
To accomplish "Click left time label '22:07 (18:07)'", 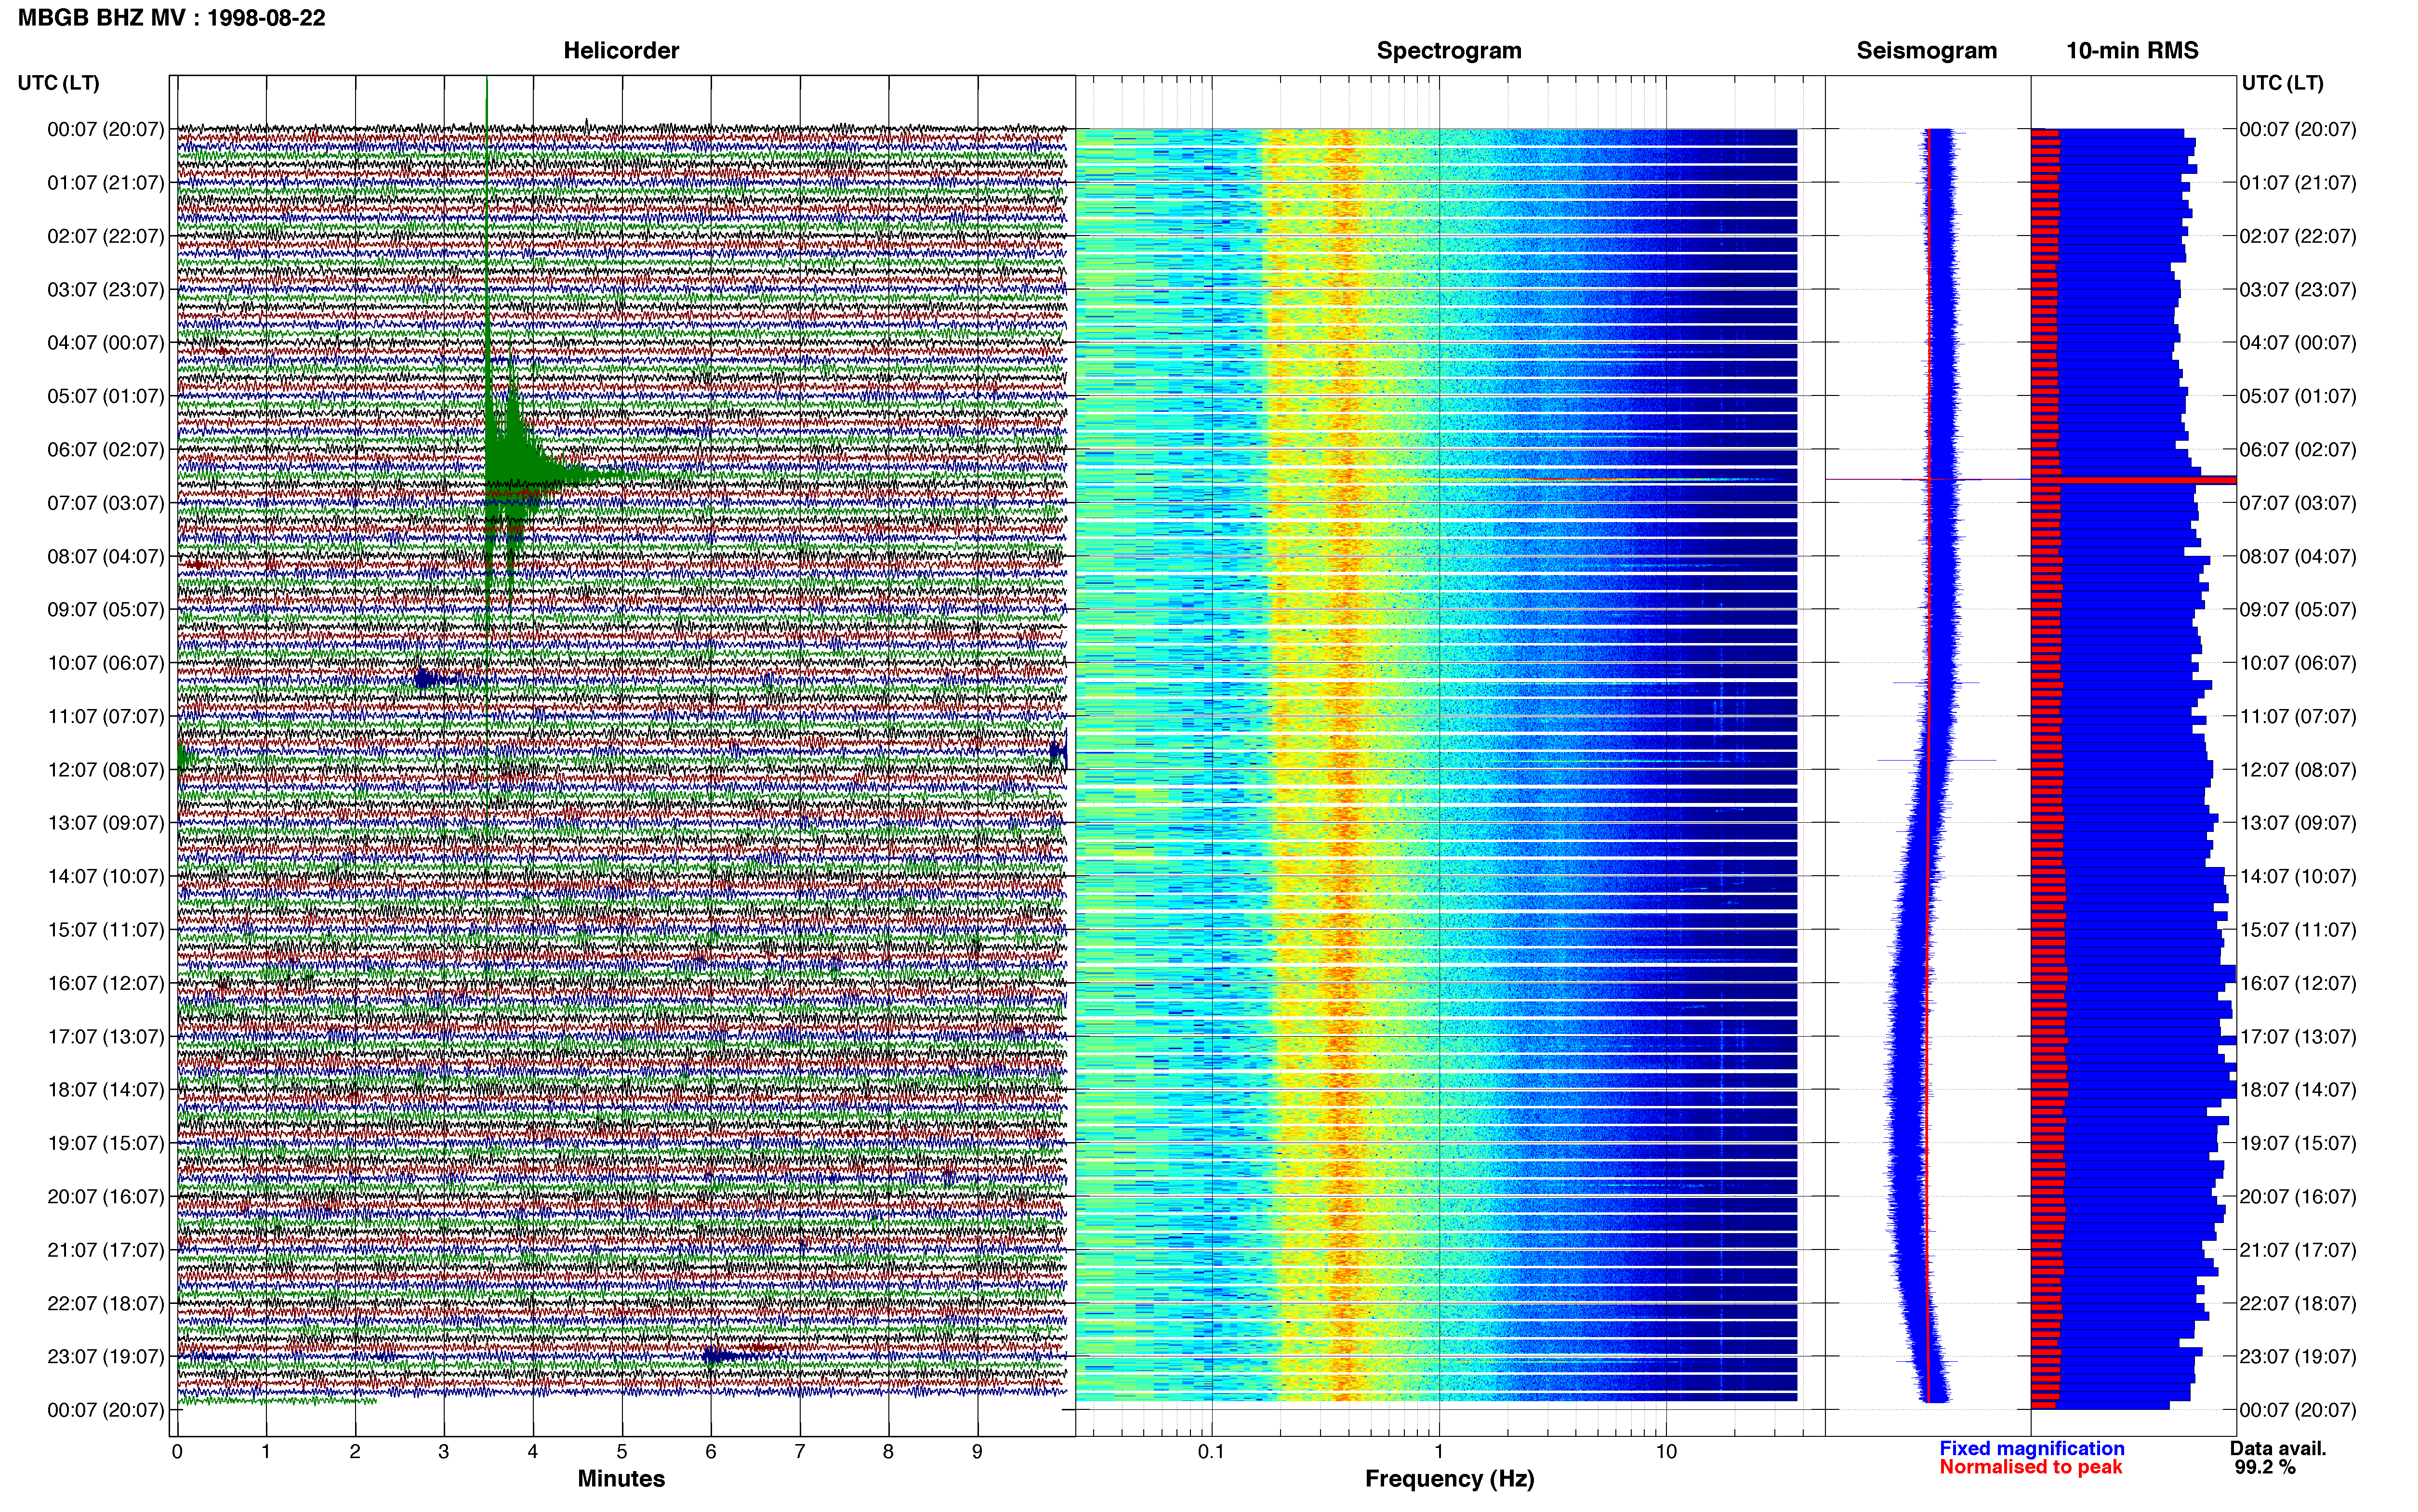I will 106,1304.
